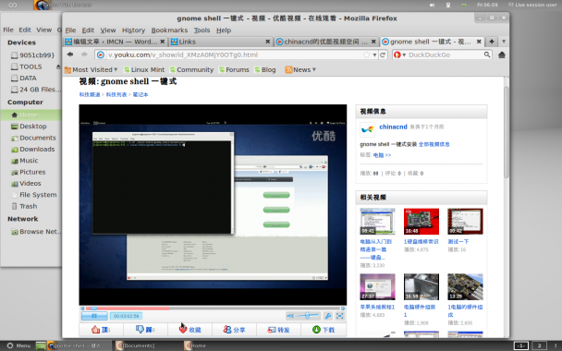
Task: Open Firefox File menu
Action: pyautogui.click(x=70, y=30)
